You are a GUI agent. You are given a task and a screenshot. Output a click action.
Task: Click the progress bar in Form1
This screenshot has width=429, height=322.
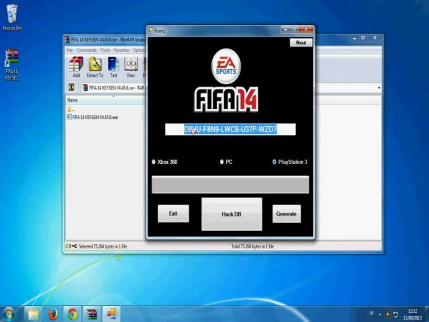(231, 185)
